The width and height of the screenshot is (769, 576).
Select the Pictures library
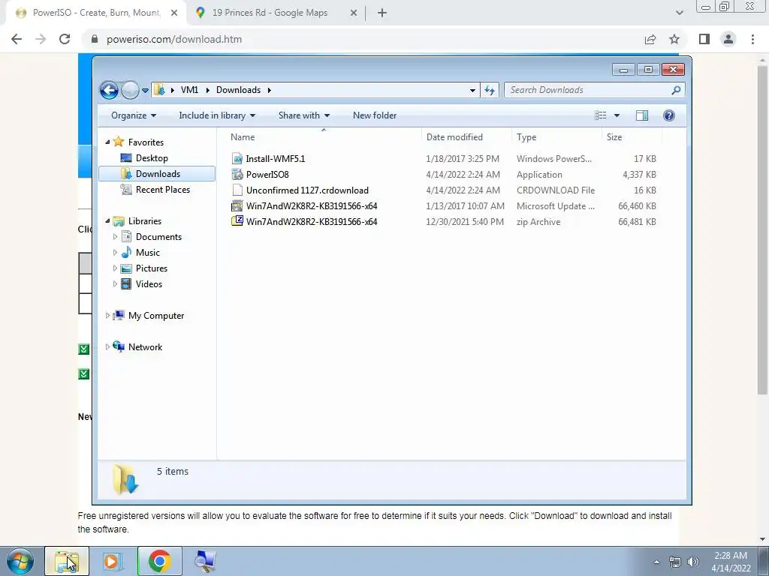click(x=152, y=268)
